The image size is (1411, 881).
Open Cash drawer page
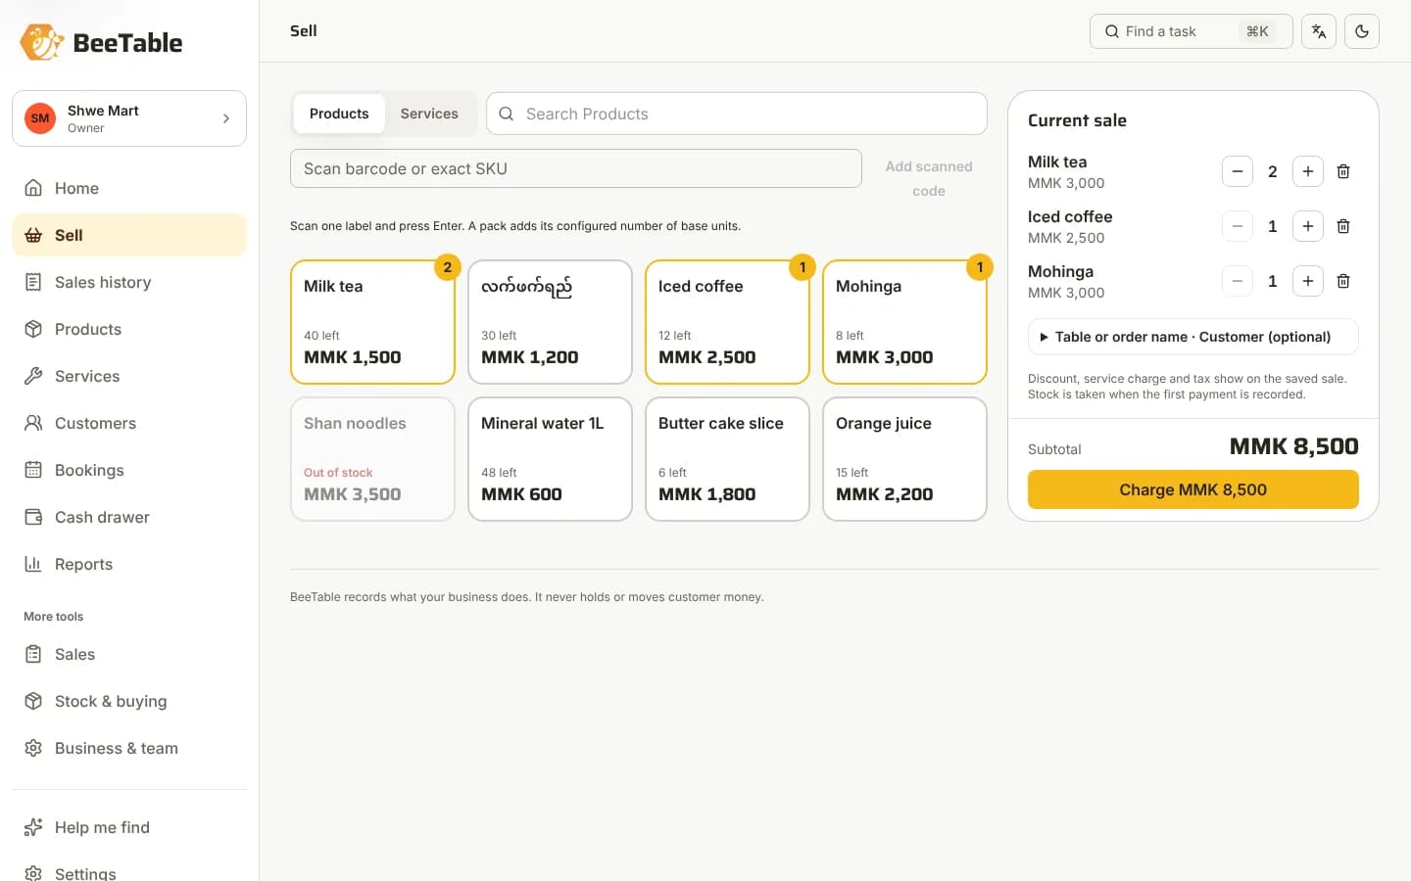tap(129, 517)
